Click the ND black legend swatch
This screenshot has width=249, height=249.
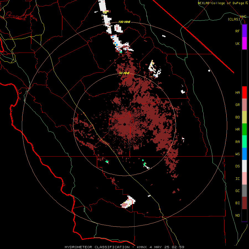(x=244, y=215)
